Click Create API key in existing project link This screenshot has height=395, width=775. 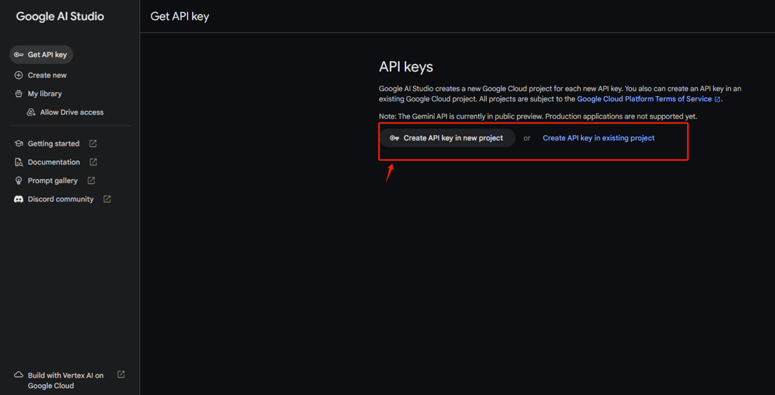pyautogui.click(x=598, y=138)
